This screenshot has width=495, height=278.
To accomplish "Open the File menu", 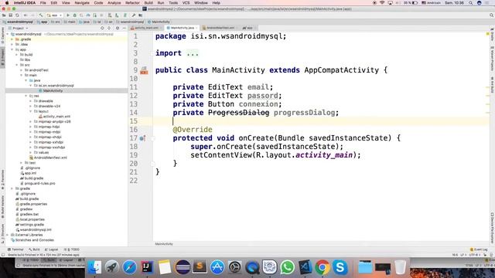I will [43, 3].
